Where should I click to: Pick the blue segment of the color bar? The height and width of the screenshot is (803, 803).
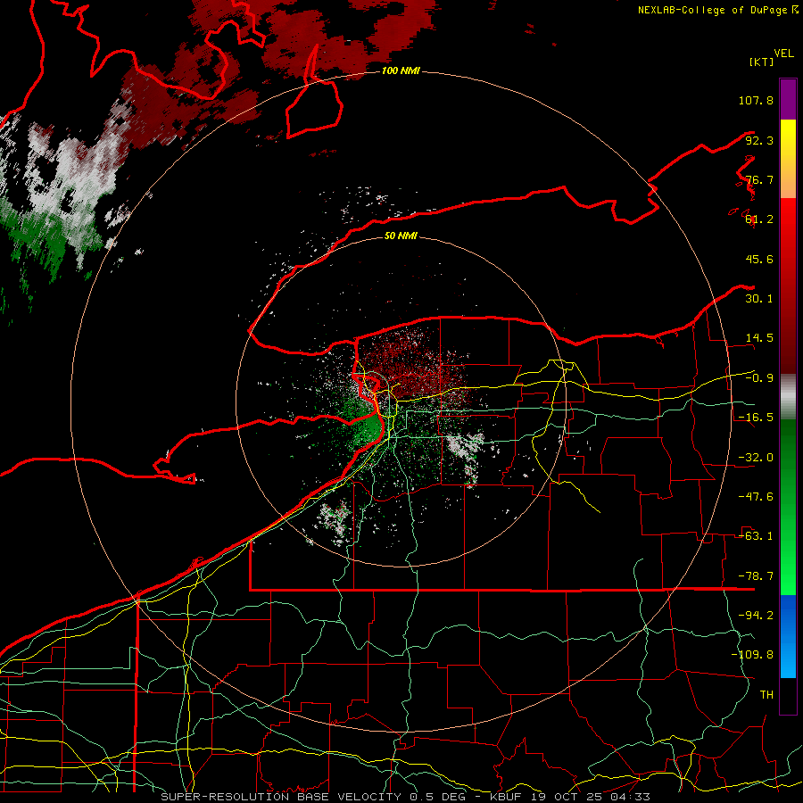coord(788,636)
